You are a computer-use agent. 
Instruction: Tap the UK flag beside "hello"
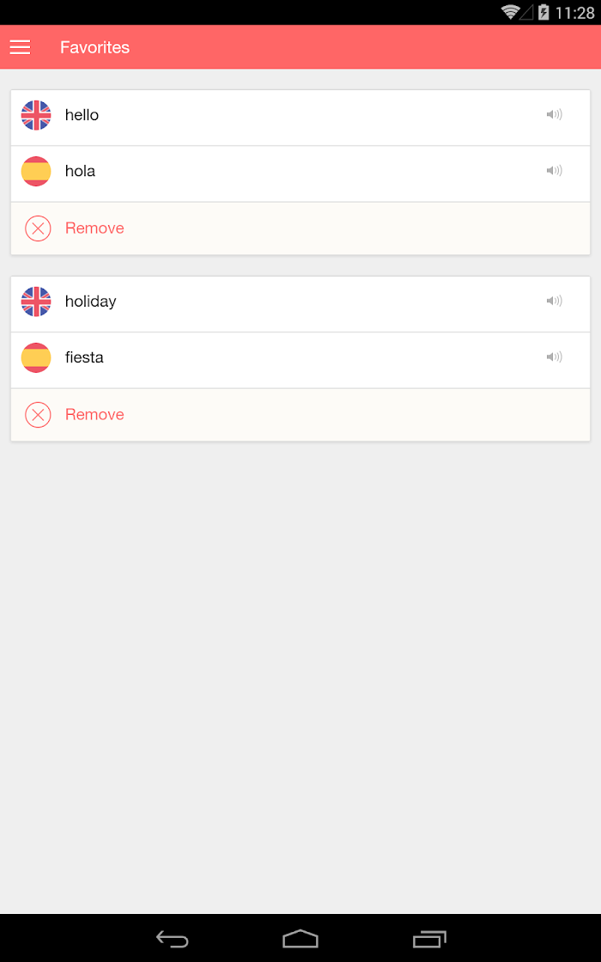pos(36,115)
